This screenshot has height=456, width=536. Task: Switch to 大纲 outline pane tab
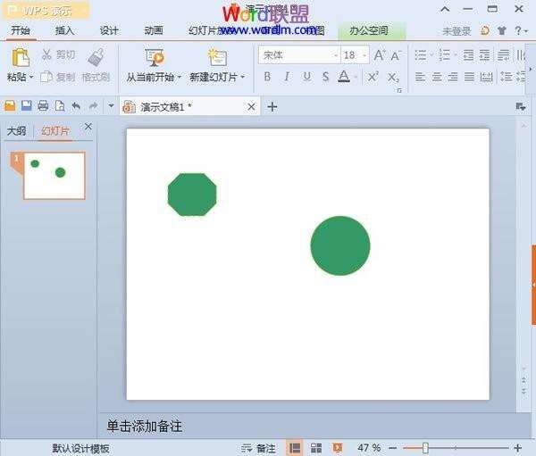tap(16, 131)
